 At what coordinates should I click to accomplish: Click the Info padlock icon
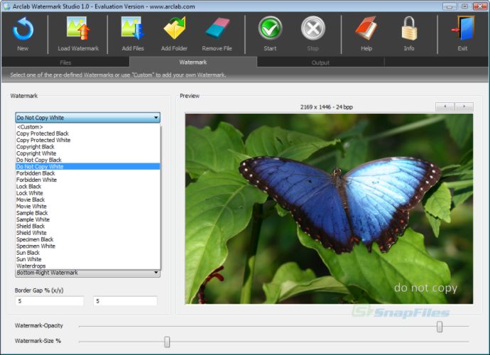click(x=409, y=28)
